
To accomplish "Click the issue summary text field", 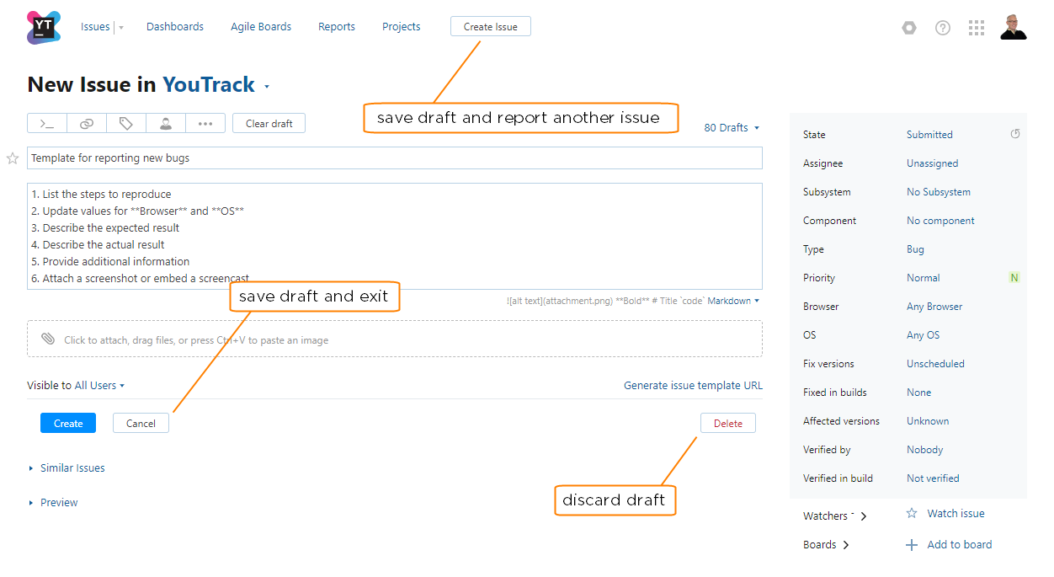I will point(394,158).
